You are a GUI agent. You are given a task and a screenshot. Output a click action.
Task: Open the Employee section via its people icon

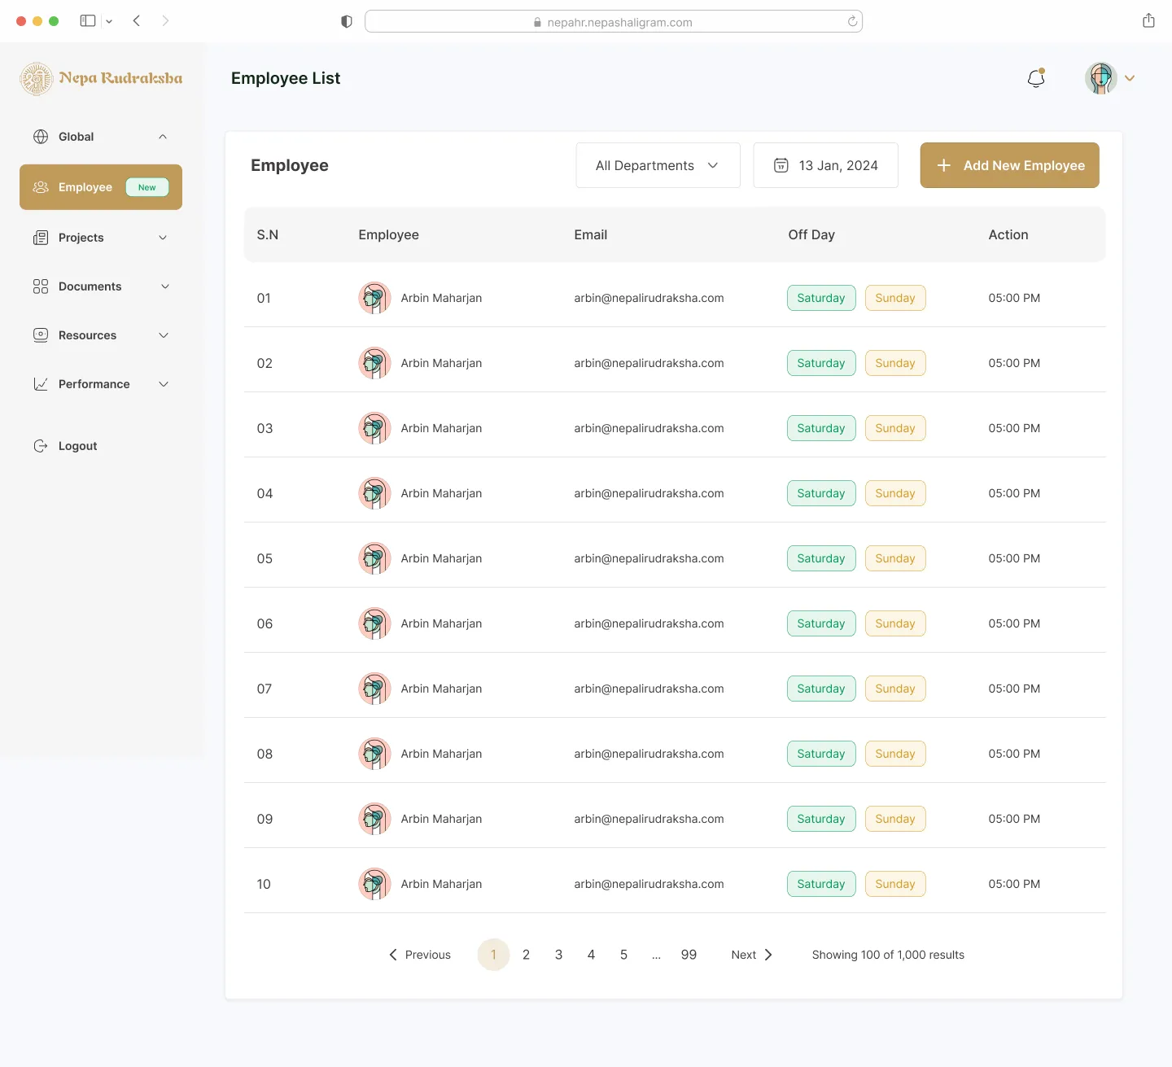coord(39,187)
